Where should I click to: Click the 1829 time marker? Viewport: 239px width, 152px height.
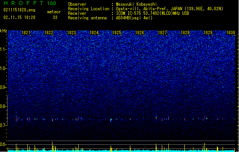tap(208, 33)
